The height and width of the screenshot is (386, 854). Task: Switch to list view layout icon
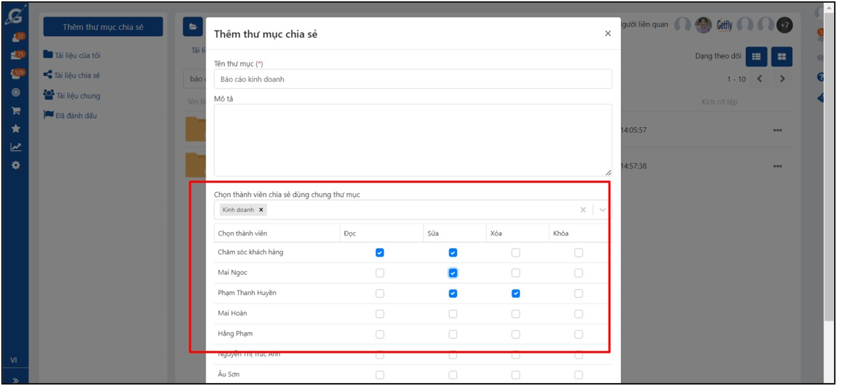click(x=756, y=57)
